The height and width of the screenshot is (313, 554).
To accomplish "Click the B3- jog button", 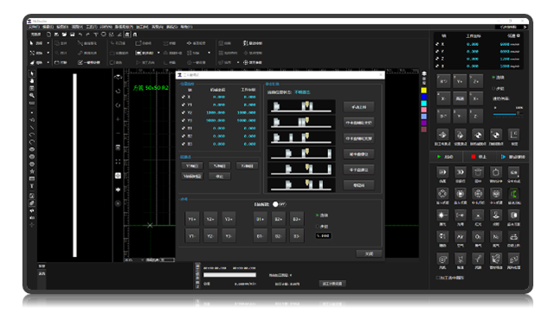I will [296, 236].
